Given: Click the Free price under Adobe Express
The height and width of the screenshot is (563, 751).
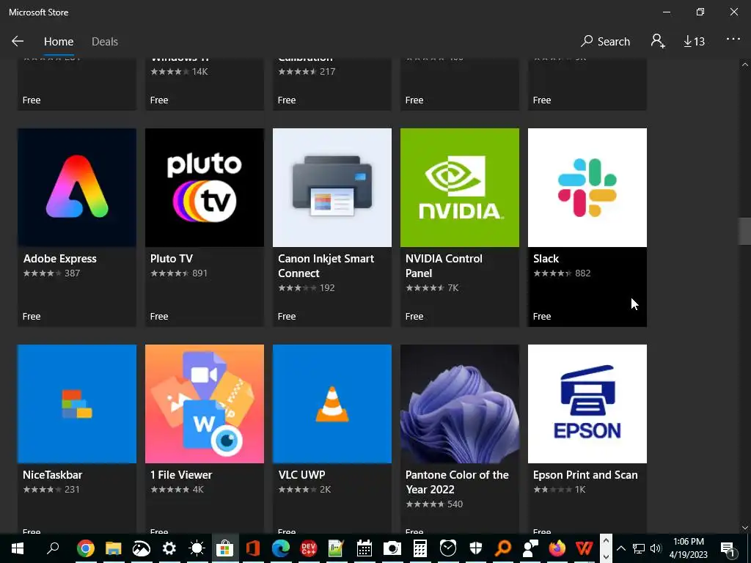Looking at the screenshot, I should click(x=31, y=317).
